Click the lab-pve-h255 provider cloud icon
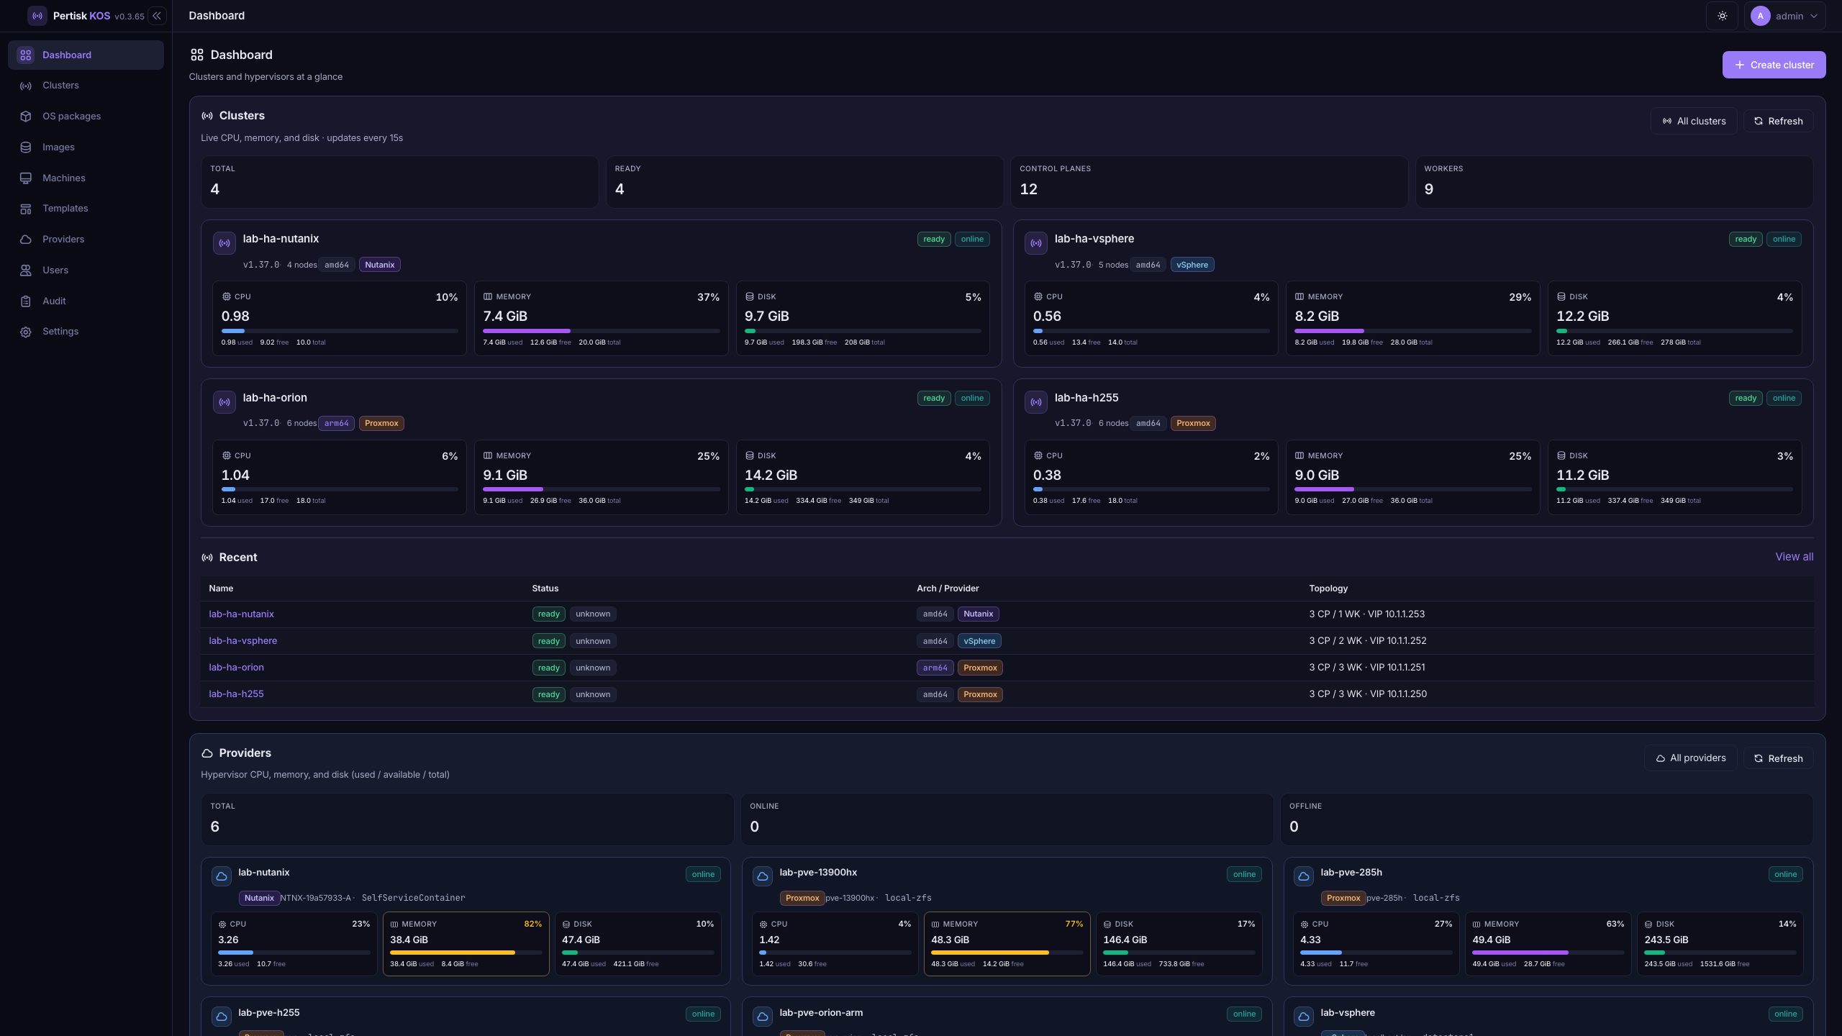 (x=222, y=1017)
